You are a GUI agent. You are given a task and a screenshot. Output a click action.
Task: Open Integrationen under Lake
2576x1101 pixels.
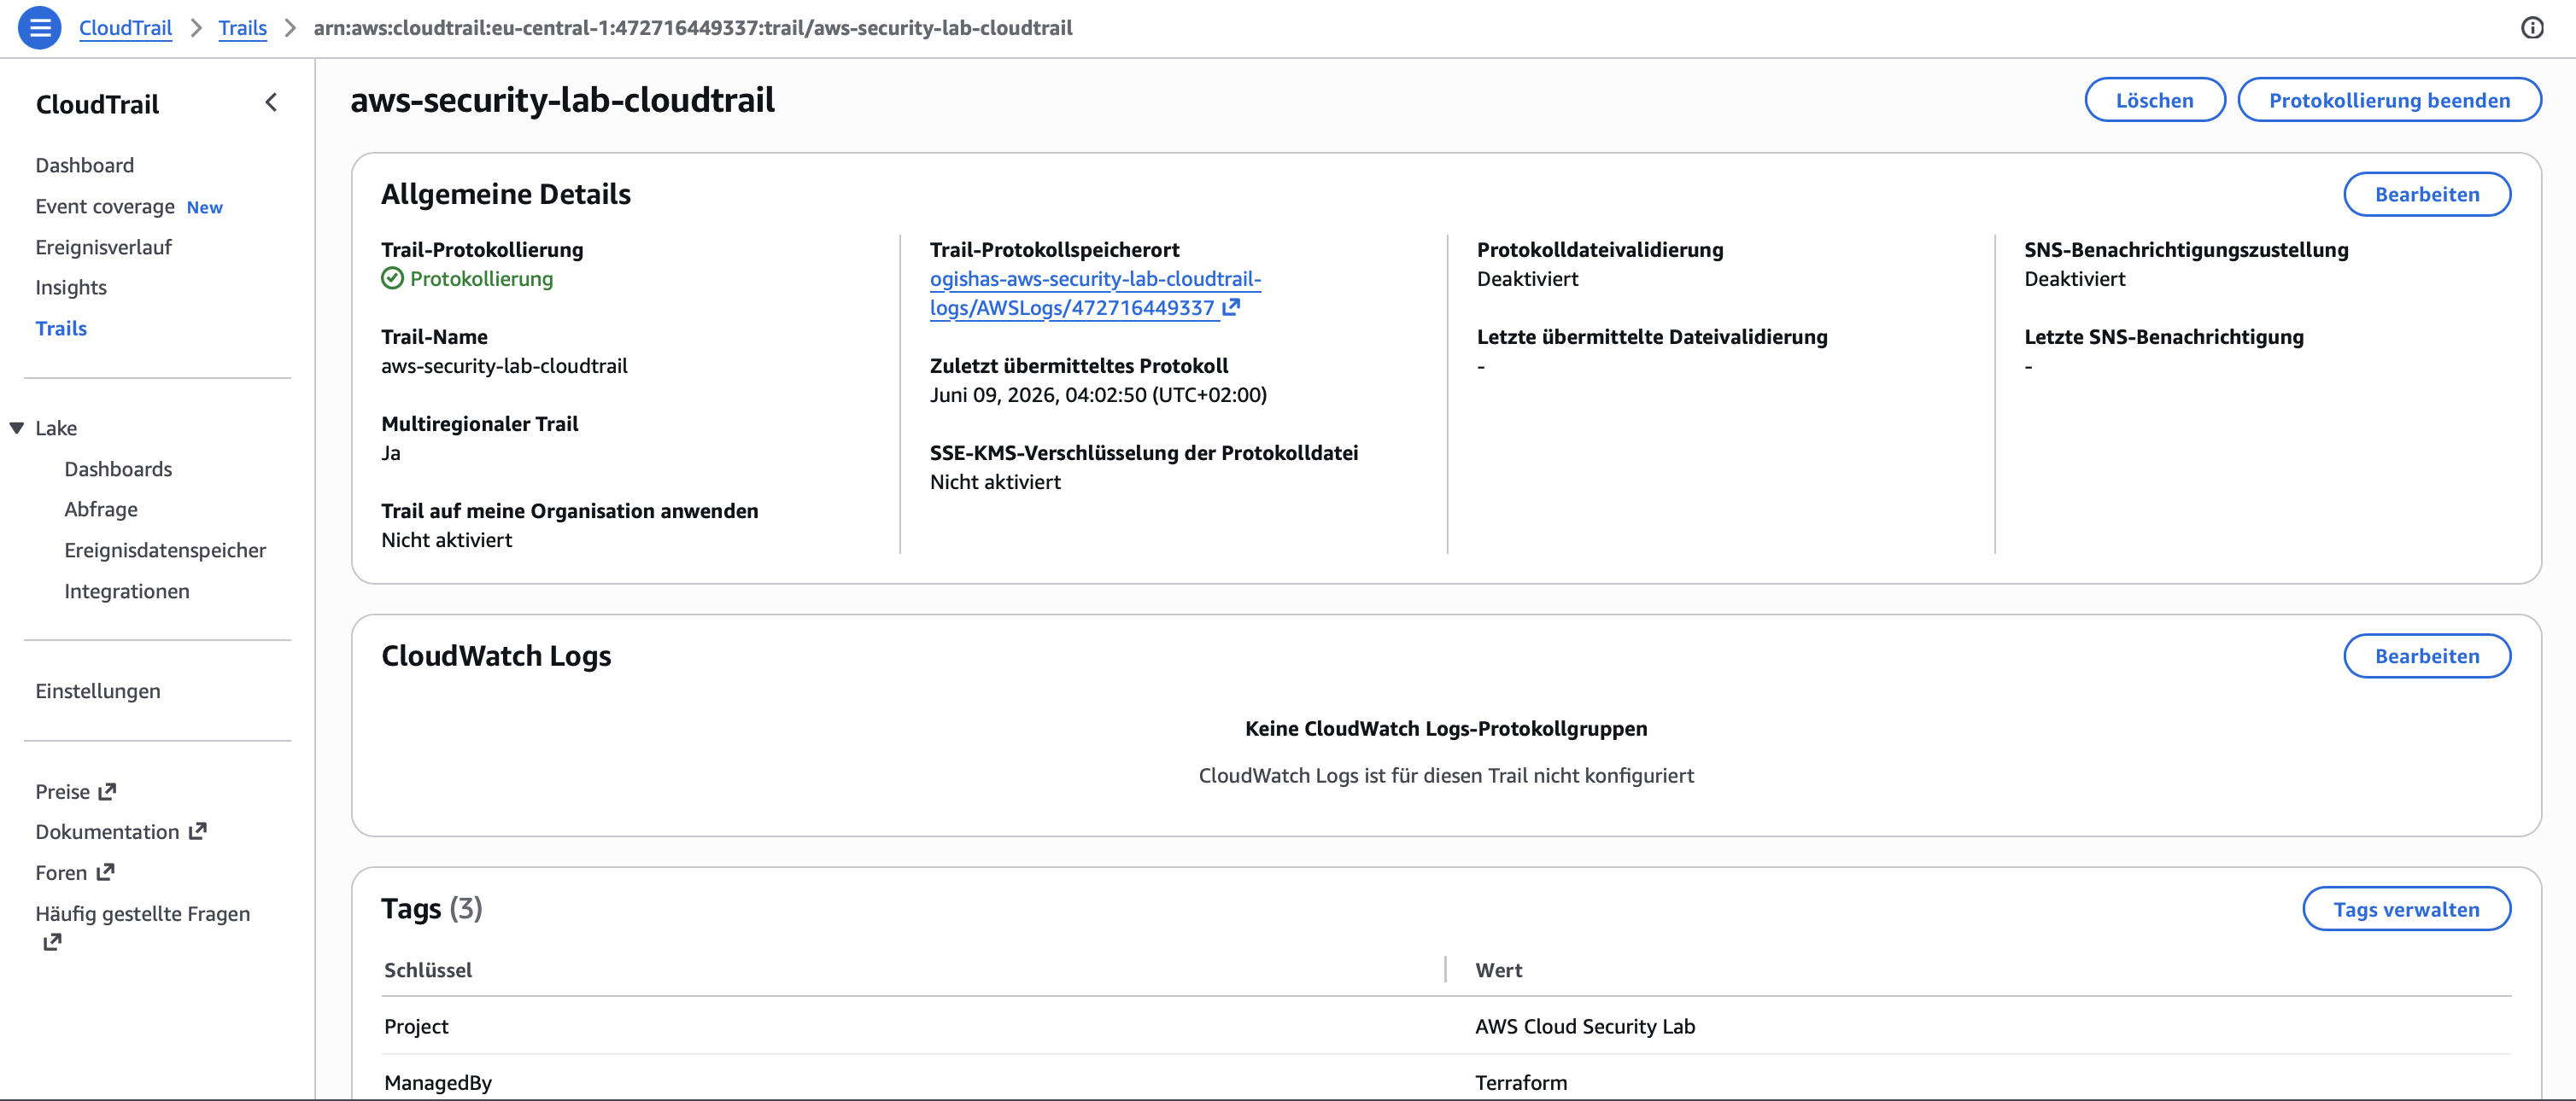click(x=127, y=591)
